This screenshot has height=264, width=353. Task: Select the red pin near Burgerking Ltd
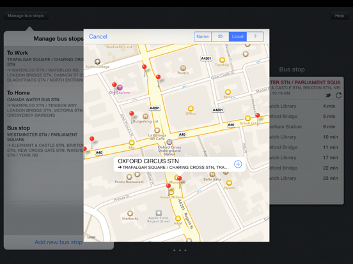(x=132, y=114)
